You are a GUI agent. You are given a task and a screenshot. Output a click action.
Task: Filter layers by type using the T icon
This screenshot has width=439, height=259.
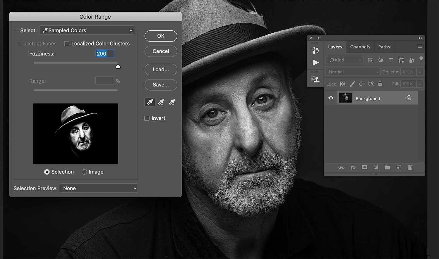tap(391, 60)
